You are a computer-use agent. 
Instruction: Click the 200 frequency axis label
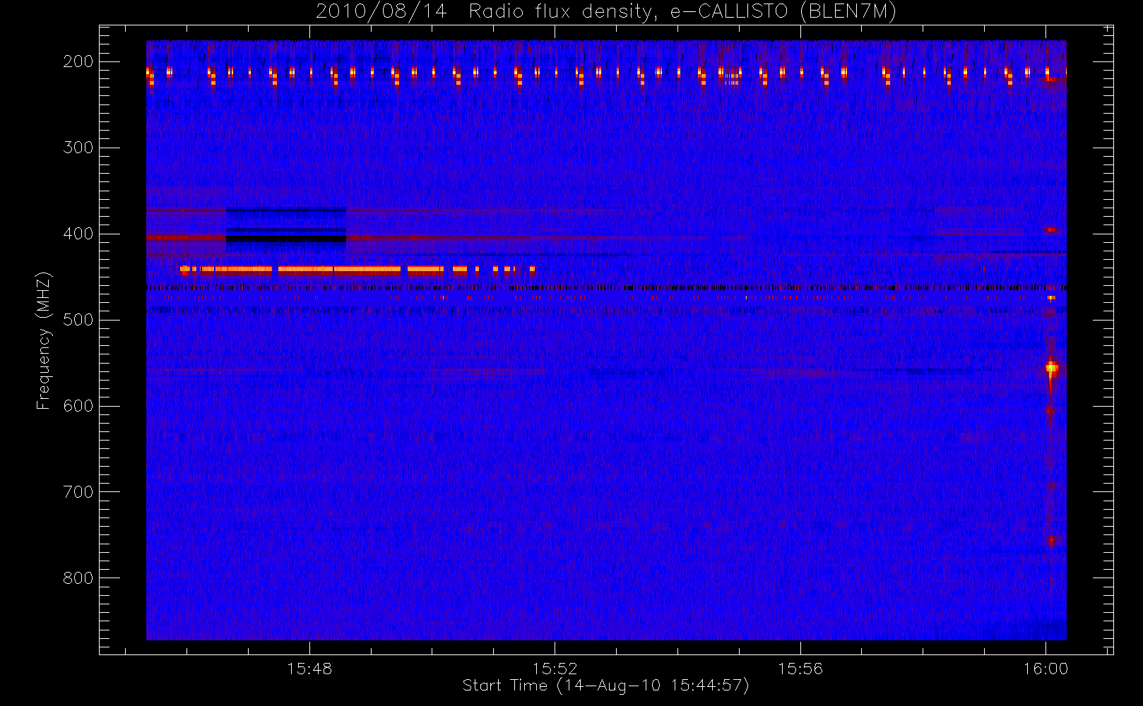point(78,61)
